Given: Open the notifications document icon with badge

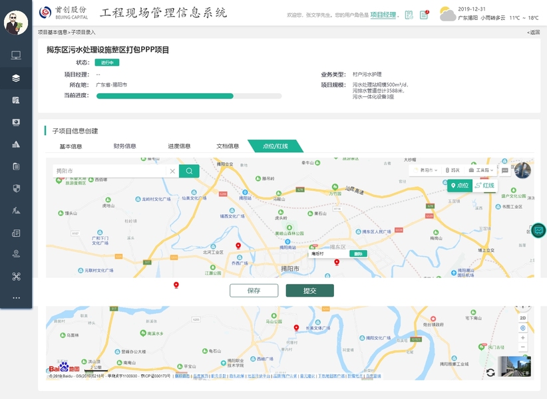Looking at the screenshot, I should click(424, 15).
